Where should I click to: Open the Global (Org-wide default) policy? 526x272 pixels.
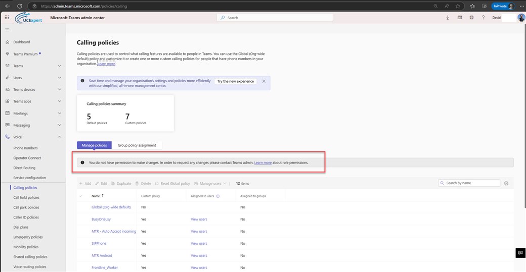[111, 207]
